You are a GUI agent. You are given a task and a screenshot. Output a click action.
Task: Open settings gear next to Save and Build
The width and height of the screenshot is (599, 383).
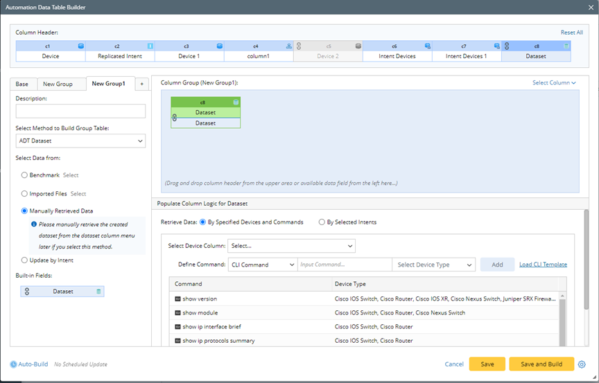click(x=582, y=364)
